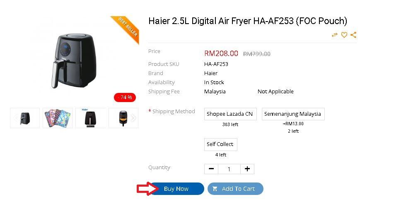The width and height of the screenshot is (401, 202).
Task: Click the compare arrows icon
Action: click(334, 35)
